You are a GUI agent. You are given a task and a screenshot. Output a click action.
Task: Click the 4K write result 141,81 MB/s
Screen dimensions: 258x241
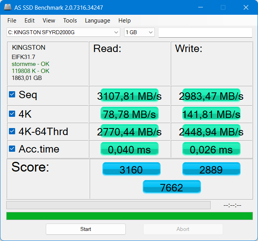pos(211,114)
